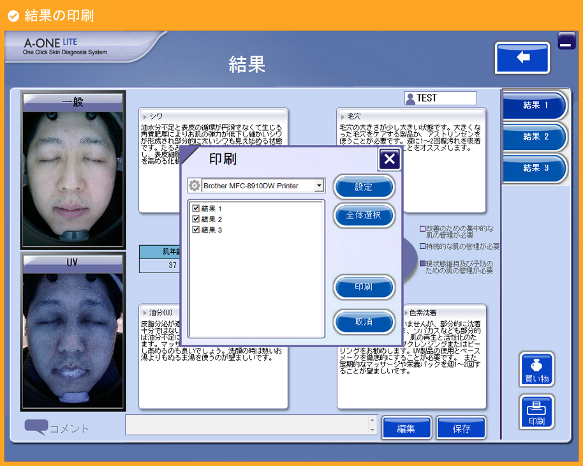Toggle the 結果 2 checkbox
Viewport: 583px width, 466px height.
point(196,220)
